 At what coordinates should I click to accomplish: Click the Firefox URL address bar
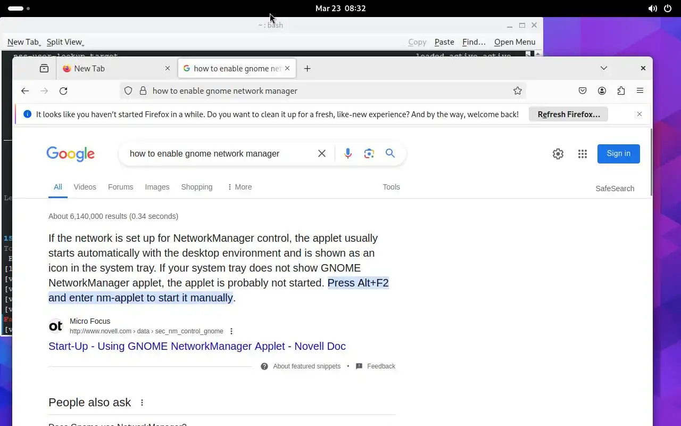322,91
